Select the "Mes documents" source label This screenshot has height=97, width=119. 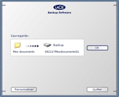pyautogui.click(x=24, y=52)
